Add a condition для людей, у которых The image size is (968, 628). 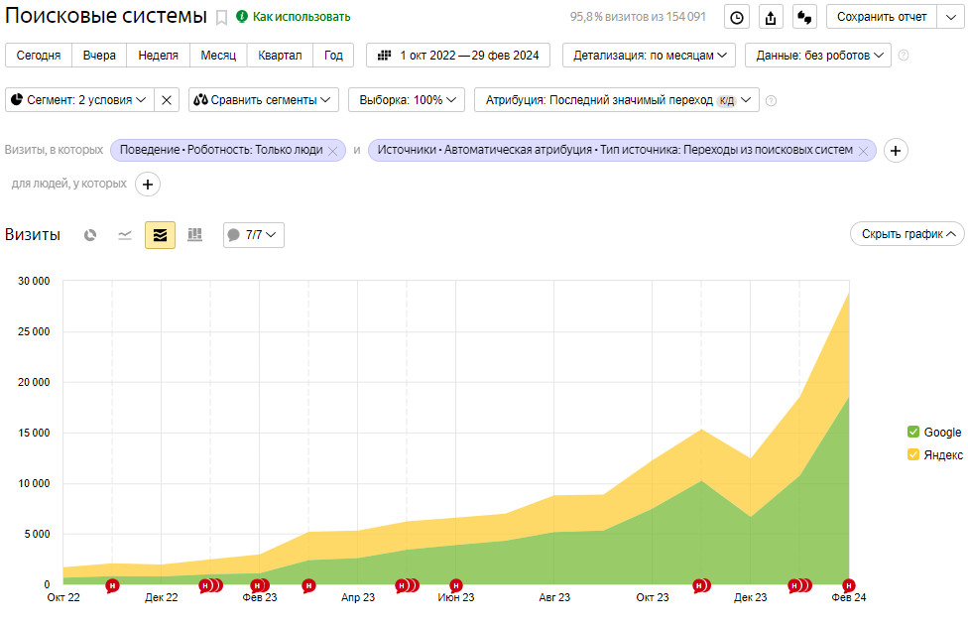(x=148, y=184)
